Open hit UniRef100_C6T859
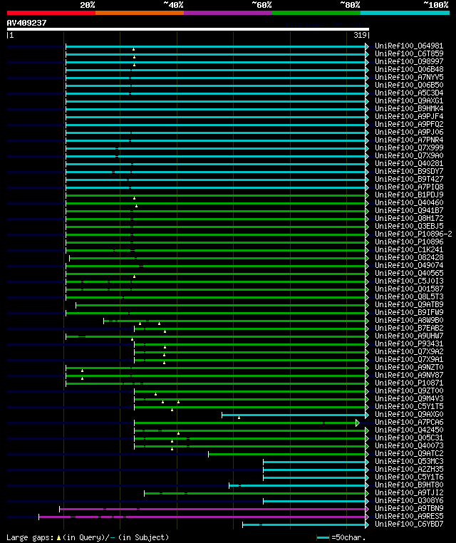The width and height of the screenshot is (456, 543). coord(409,53)
